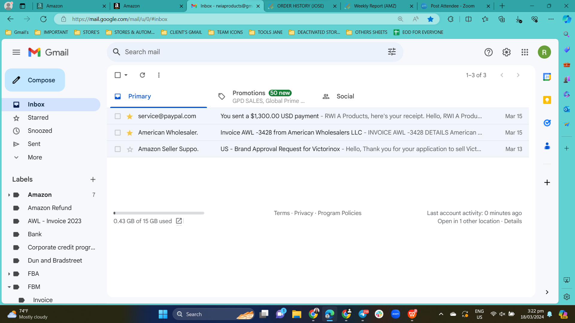Expand the FBA label tree
Screen dimensions: 575x323
point(9,274)
